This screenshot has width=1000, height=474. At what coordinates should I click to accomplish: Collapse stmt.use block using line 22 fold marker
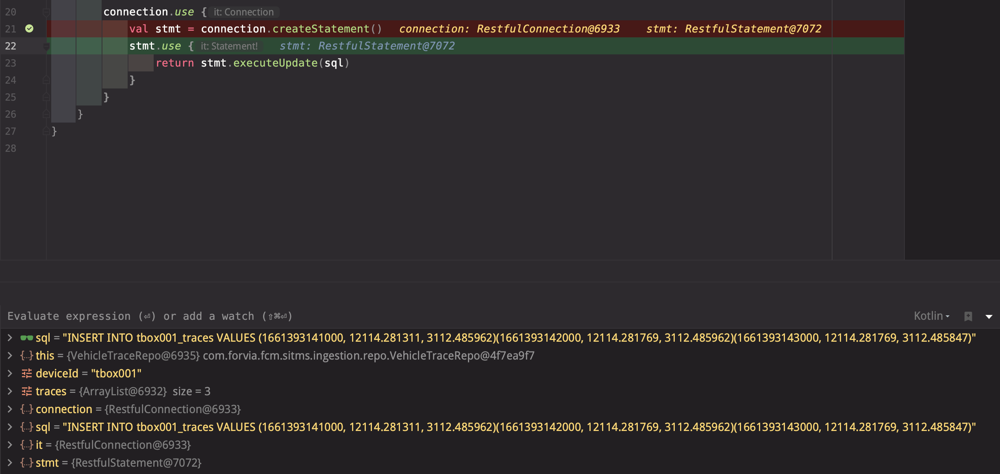click(x=46, y=46)
